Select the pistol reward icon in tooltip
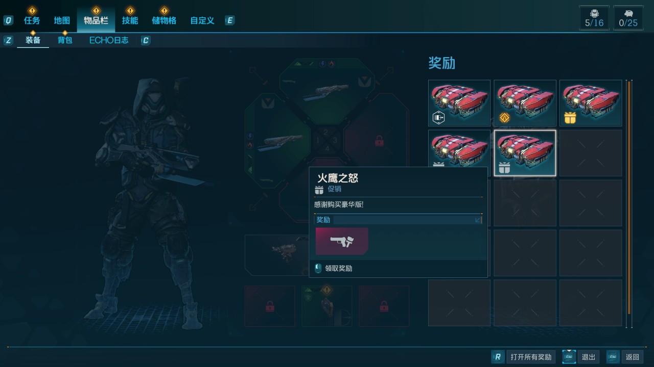654x367 pixels. (x=342, y=241)
